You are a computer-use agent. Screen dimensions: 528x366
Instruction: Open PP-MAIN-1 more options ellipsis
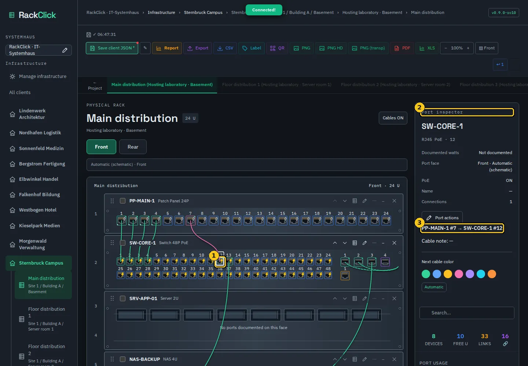click(x=374, y=201)
